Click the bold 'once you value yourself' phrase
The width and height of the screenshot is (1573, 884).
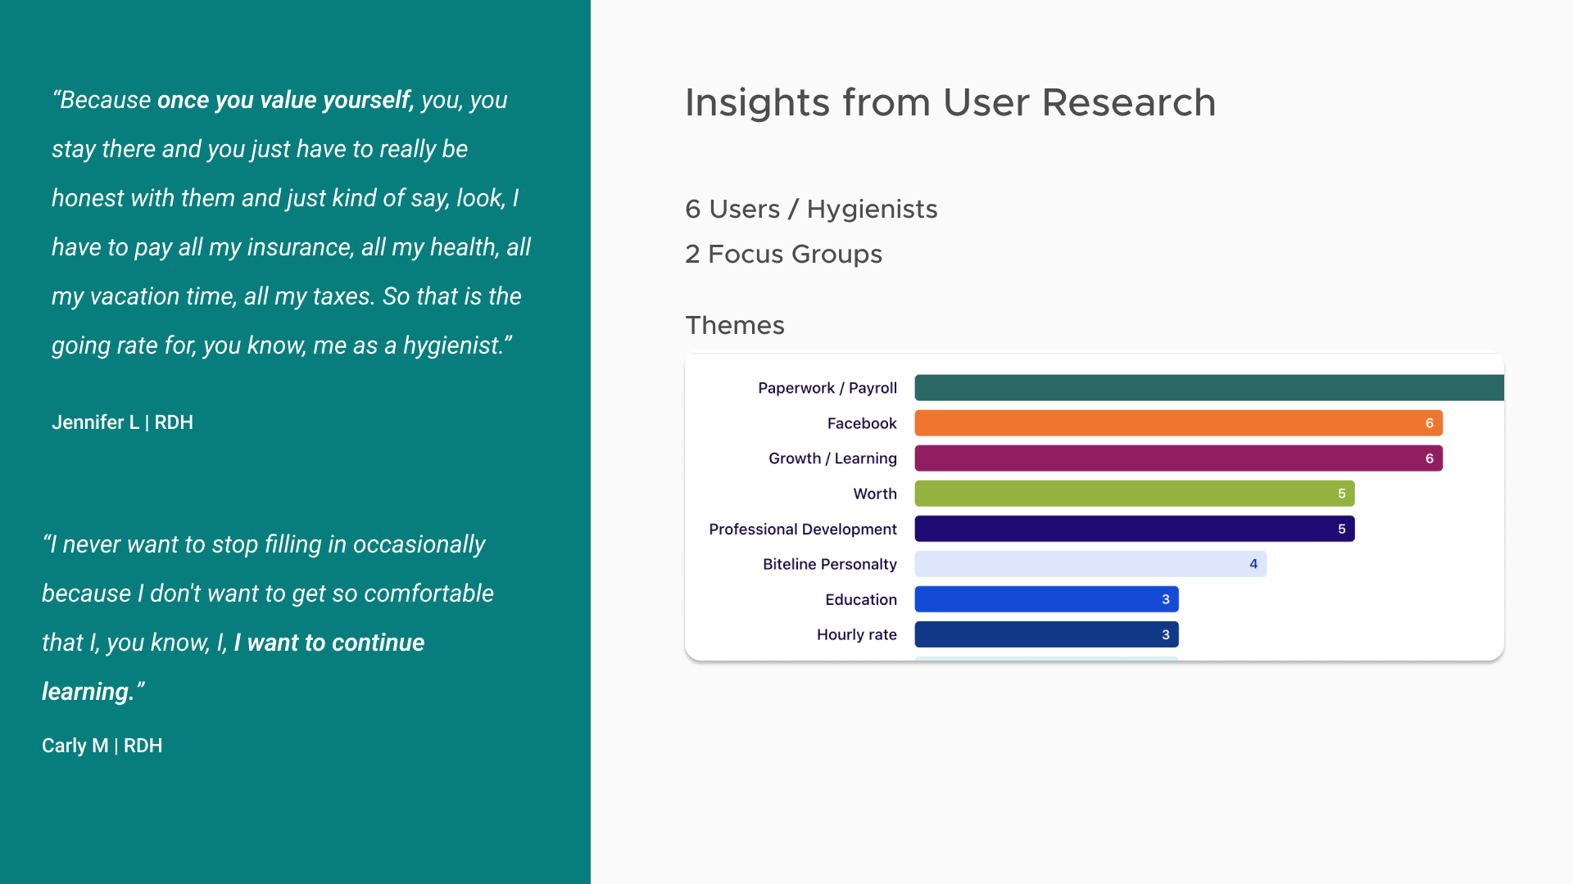285,101
